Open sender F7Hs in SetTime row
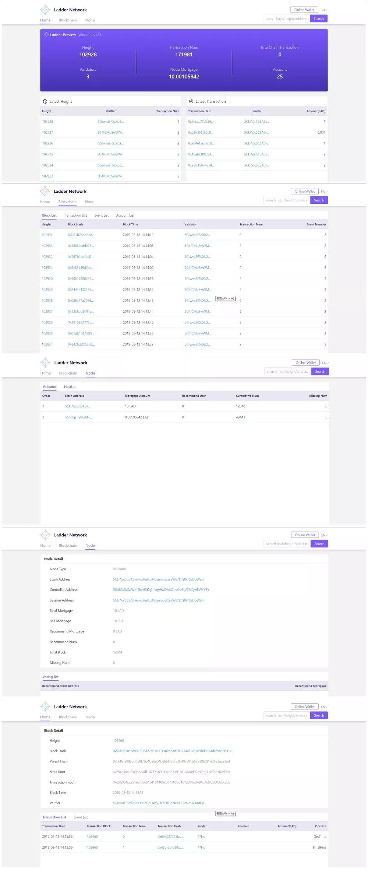 (201, 836)
